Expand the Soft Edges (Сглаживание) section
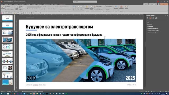169x95 pixels. pyautogui.click(x=150, y=26)
